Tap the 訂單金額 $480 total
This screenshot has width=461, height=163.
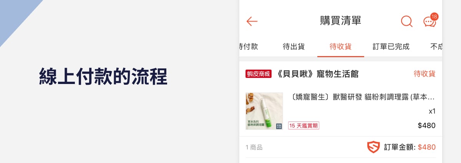410,147
